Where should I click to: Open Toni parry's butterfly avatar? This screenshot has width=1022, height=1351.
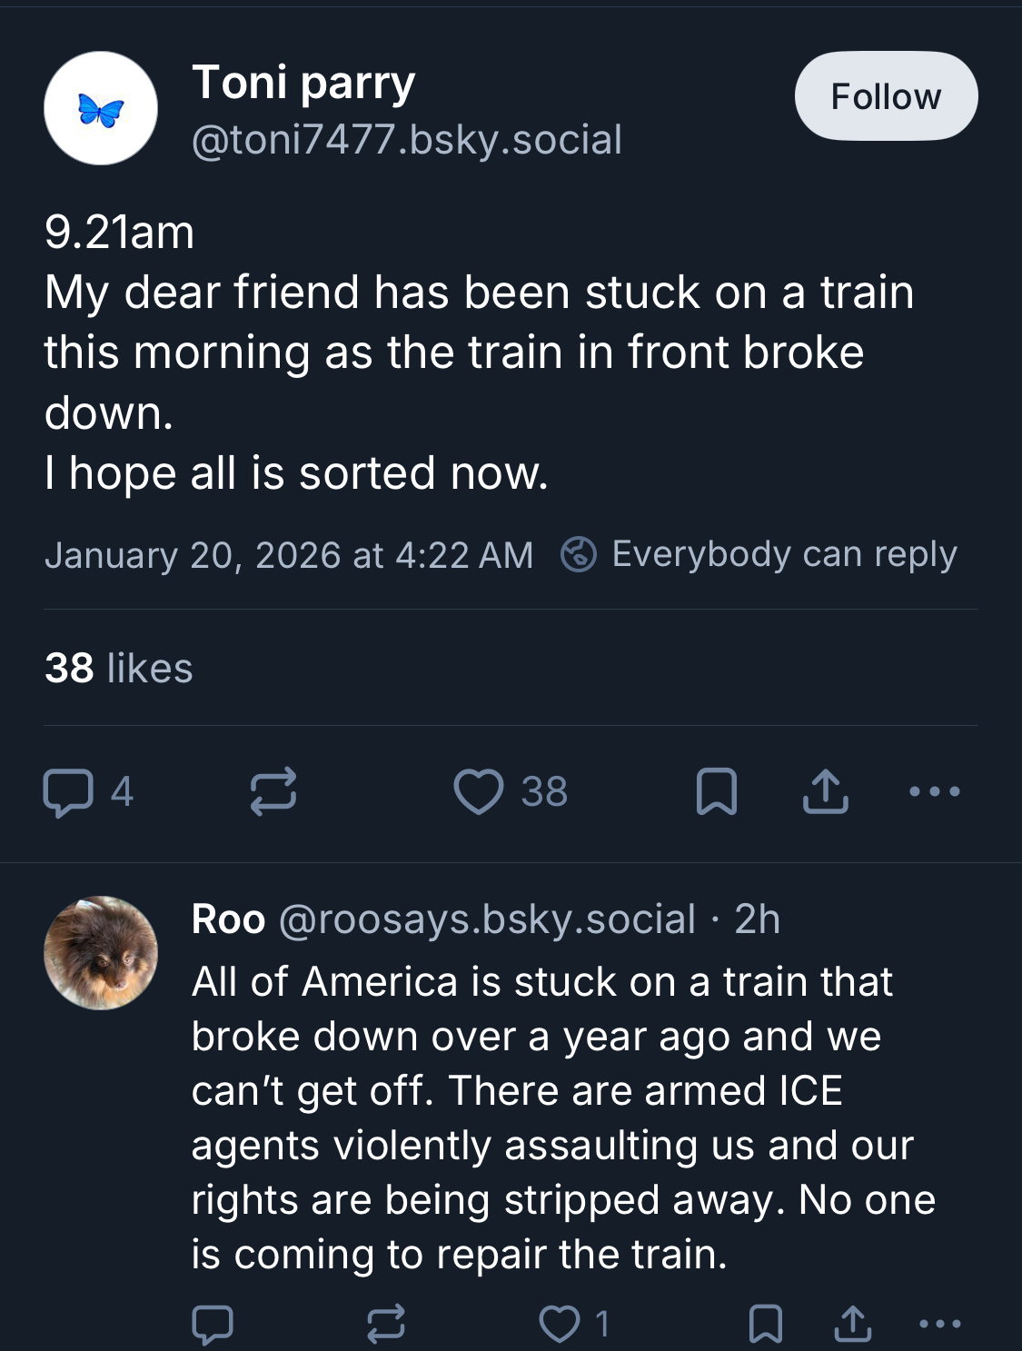(x=101, y=108)
